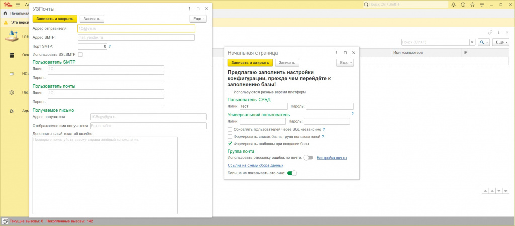Click the magnifier icon in global search
The width and height of the screenshot is (515, 226).
pos(366,4)
